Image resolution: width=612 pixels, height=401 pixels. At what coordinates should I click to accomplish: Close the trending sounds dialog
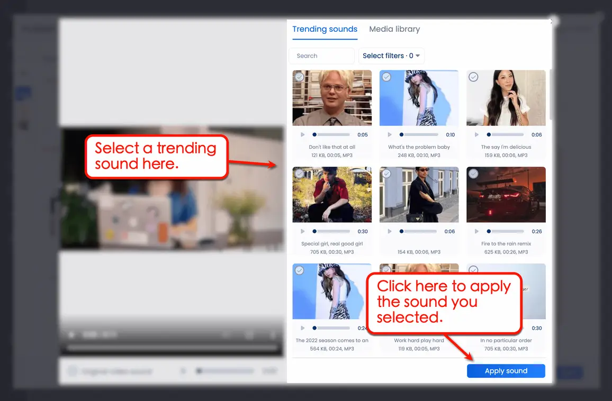[551, 21]
